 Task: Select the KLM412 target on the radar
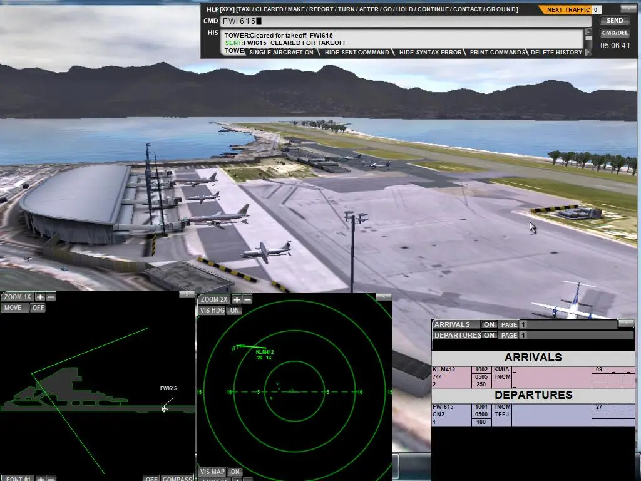tap(265, 352)
